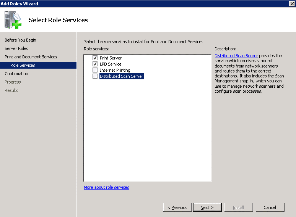Tick the Distributed Scan Server checkbox

[x=95, y=76]
